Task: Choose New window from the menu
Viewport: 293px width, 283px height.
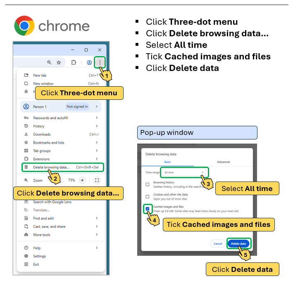Action: click(61, 84)
